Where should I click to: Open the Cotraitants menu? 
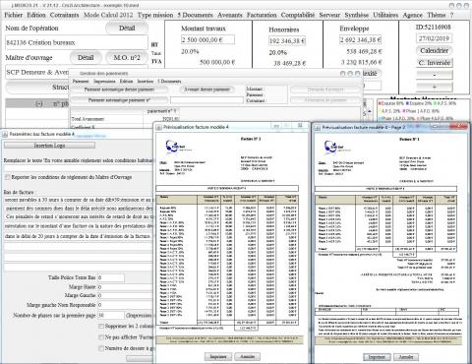(x=64, y=15)
